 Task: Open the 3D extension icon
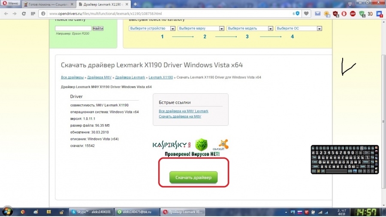[x=370, y=14]
